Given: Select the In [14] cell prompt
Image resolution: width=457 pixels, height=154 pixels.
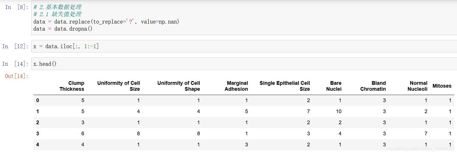Looking at the screenshot, I should [x=15, y=64].
